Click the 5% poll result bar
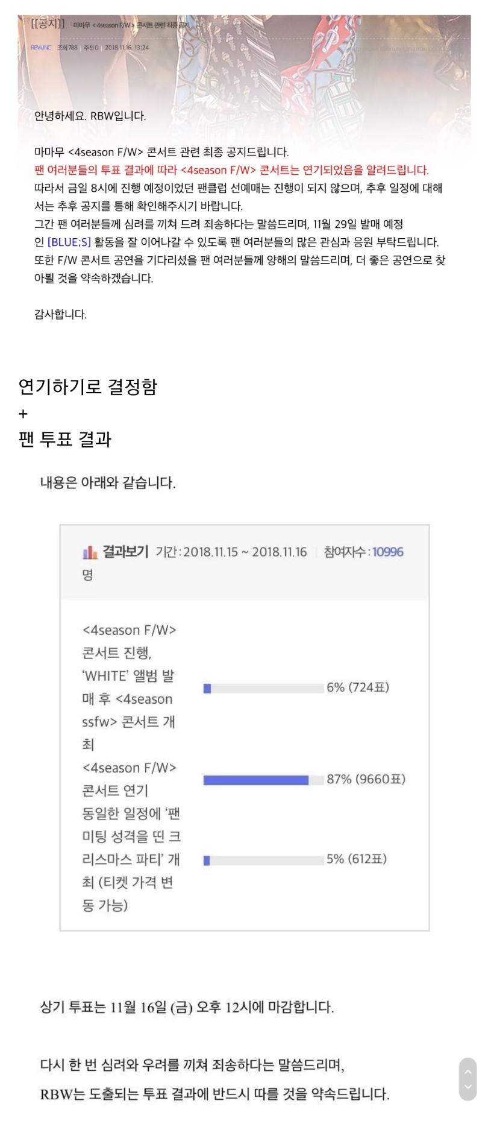The width and height of the screenshot is (488, 1124). pos(263,860)
